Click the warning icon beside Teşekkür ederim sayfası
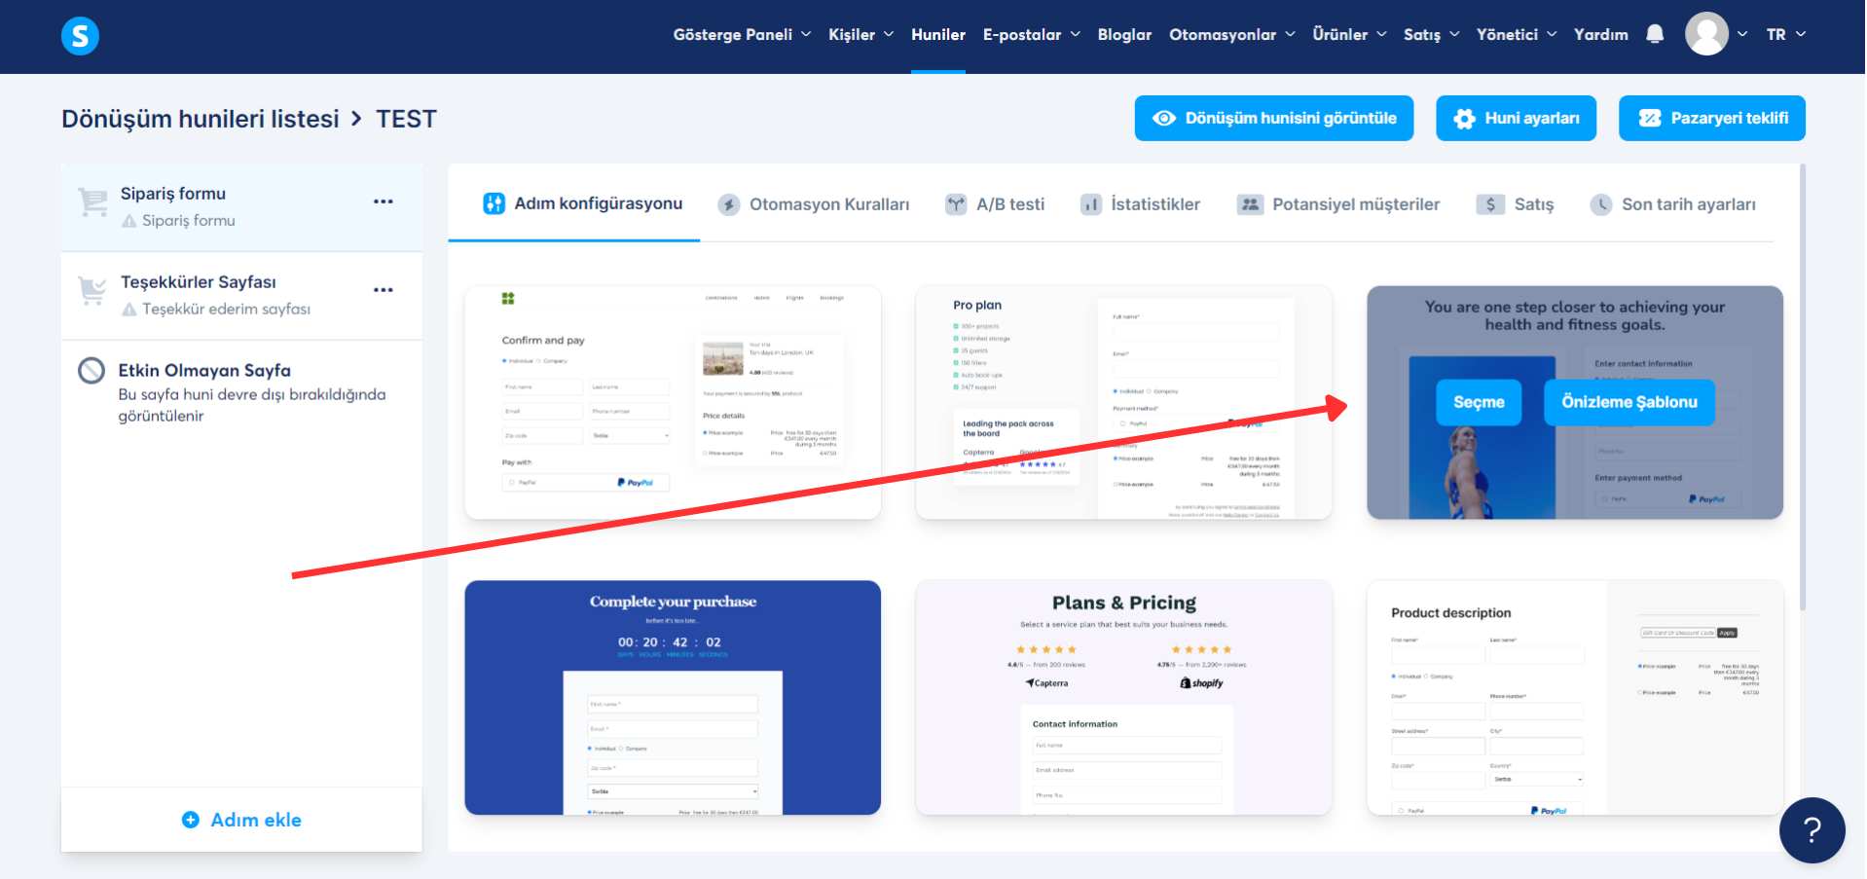Image resolution: width=1867 pixels, height=879 pixels. coord(128,310)
